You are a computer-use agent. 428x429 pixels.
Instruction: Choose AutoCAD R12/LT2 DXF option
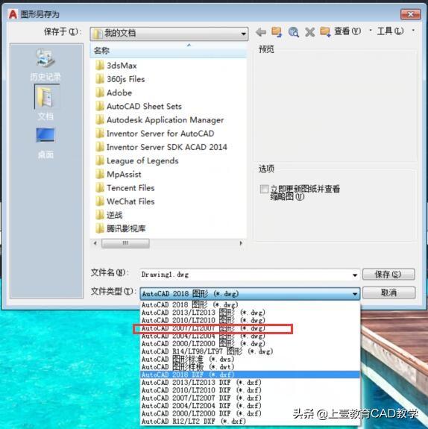tap(250, 421)
